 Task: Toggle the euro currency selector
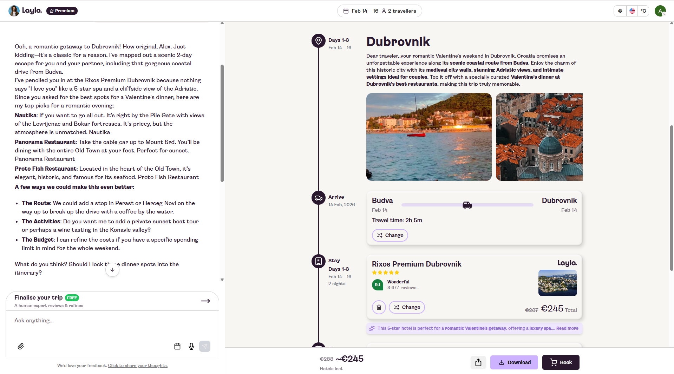point(620,11)
